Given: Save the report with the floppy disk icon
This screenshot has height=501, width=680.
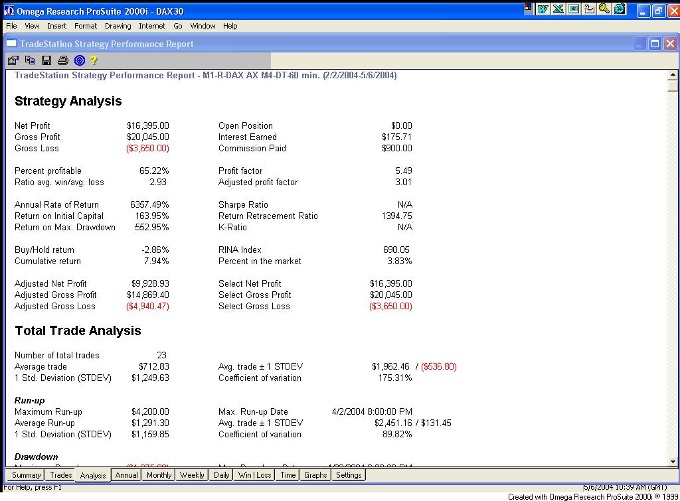Looking at the screenshot, I should coord(46,60).
